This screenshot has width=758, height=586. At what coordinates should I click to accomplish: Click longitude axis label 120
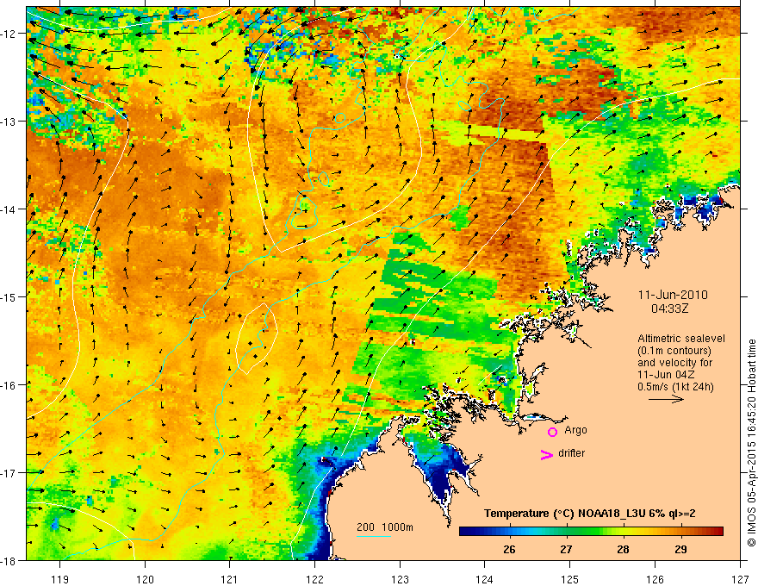point(145,579)
